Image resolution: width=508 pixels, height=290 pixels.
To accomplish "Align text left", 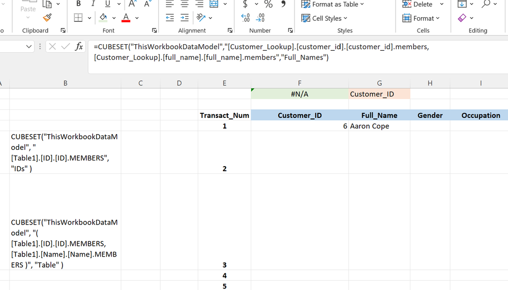I will pyautogui.click(x=170, y=4).
